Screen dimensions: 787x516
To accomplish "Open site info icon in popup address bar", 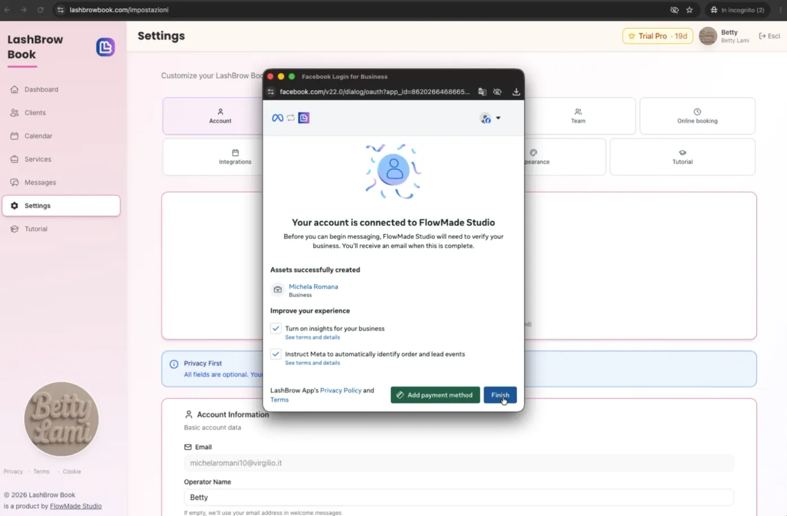I will point(271,92).
